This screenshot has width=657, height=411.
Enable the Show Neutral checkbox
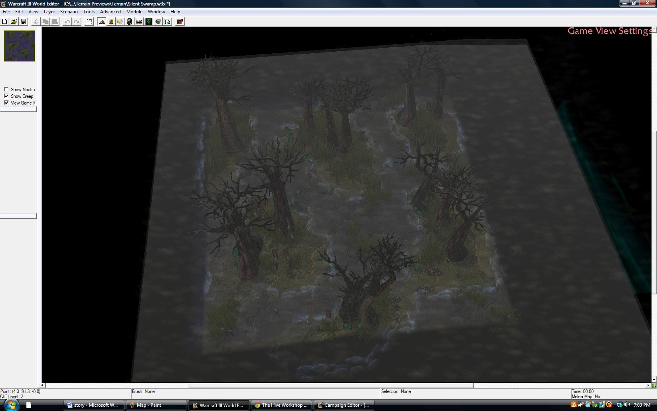(6, 89)
